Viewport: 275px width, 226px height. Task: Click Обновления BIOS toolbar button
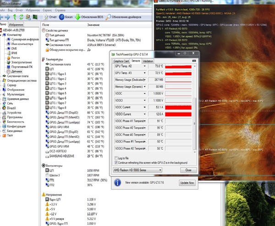pyautogui.click(x=89, y=17)
